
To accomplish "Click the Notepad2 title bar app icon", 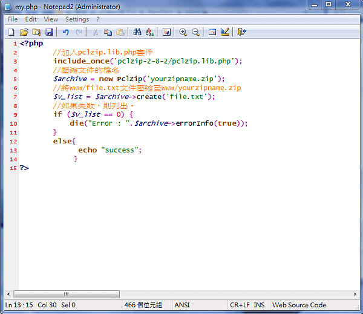I will click(x=8, y=7).
